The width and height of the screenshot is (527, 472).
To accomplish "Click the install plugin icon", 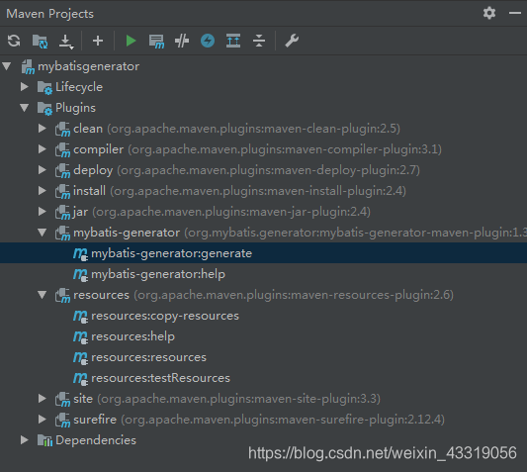I will (x=63, y=191).
